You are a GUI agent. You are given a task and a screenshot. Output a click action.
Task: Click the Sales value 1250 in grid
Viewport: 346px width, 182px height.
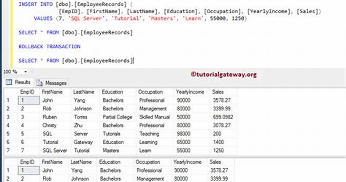(x=218, y=151)
